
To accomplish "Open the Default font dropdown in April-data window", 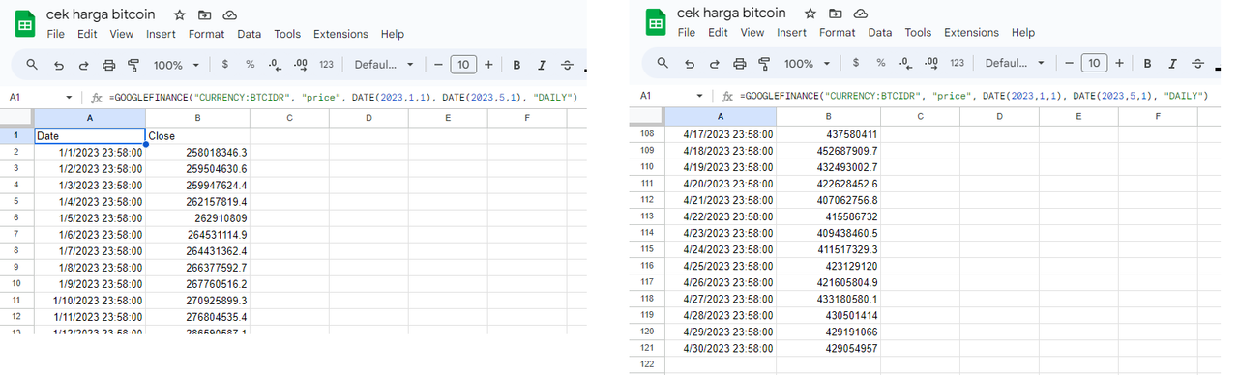I will [1014, 63].
